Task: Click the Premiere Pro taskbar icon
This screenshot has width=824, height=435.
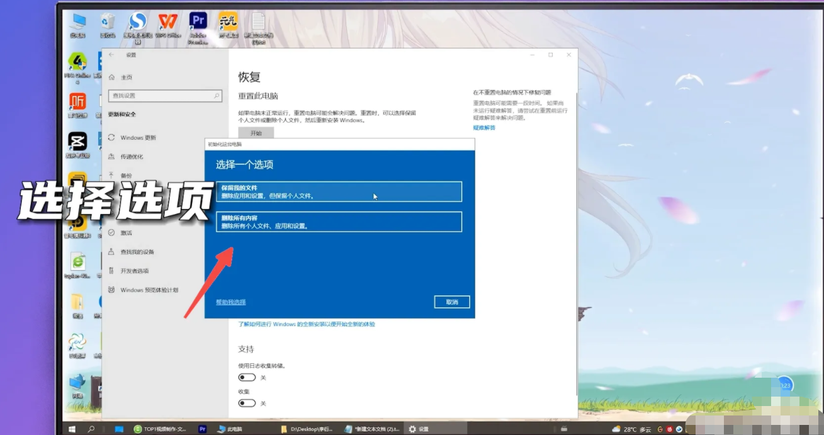Action: pos(203,429)
